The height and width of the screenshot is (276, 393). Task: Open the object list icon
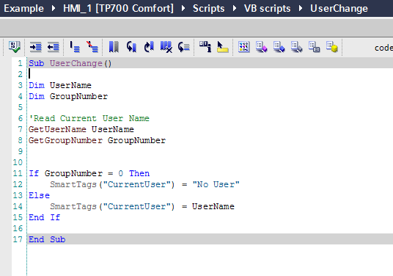click(x=205, y=47)
